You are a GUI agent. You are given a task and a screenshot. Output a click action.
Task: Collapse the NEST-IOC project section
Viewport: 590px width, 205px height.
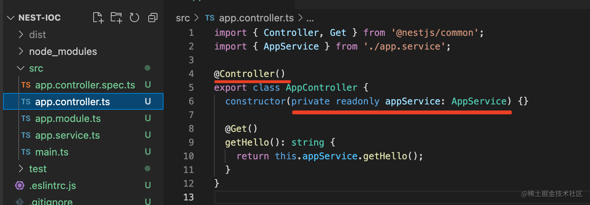pyautogui.click(x=11, y=18)
